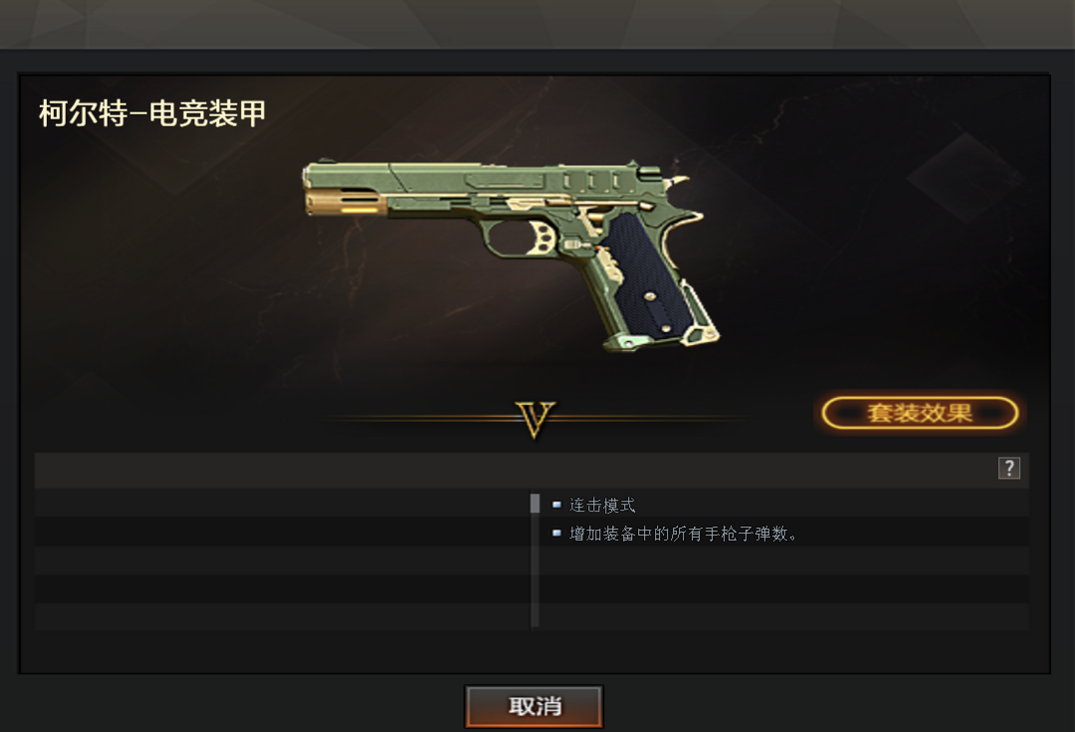This screenshot has height=732, width=1075.
Task: Click the golden V grade emblem
Action: click(x=535, y=419)
